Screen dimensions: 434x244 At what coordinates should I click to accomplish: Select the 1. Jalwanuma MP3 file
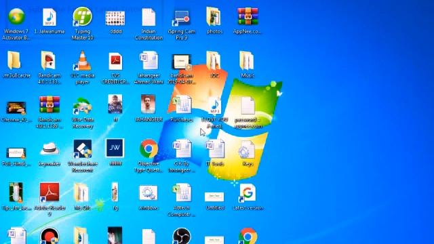point(50,17)
